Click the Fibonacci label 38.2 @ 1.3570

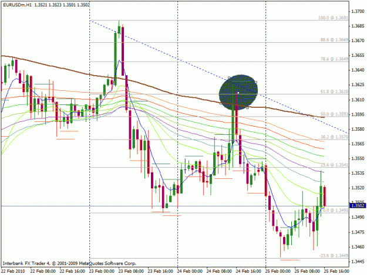point(334,137)
